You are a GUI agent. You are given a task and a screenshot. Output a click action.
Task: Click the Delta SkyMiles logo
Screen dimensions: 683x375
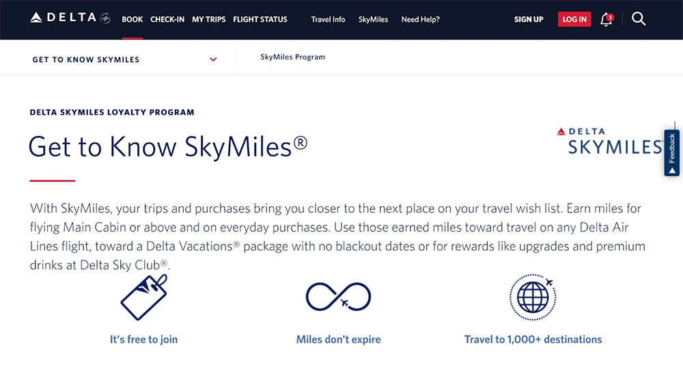pyautogui.click(x=609, y=140)
